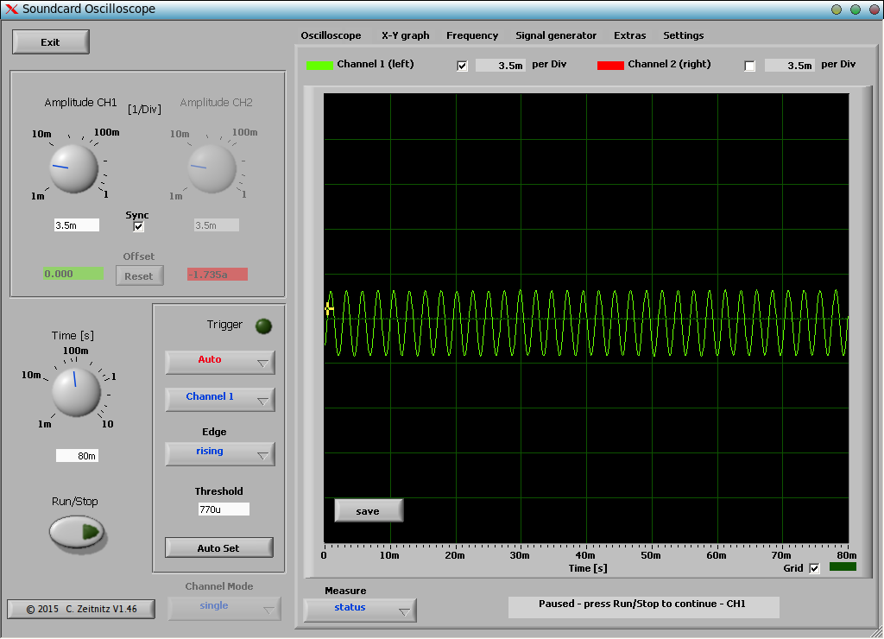Click the green Trigger indicator LED

(x=263, y=326)
